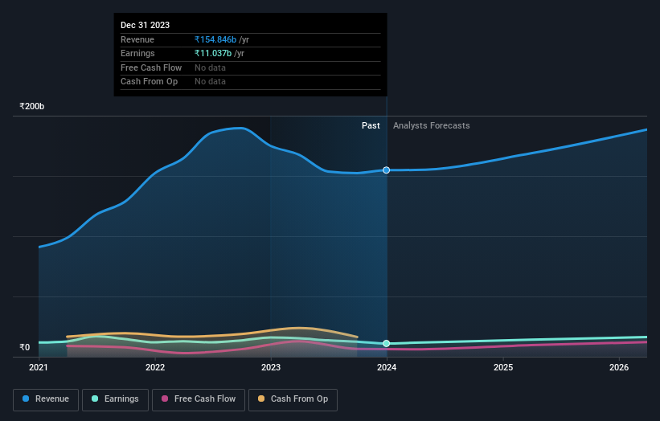The height and width of the screenshot is (421, 660).
Task: Toggle the Free Cash Flow legend button
Action: pyautogui.click(x=199, y=399)
